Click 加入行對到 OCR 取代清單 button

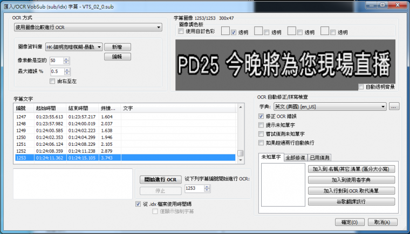[x=351, y=190]
